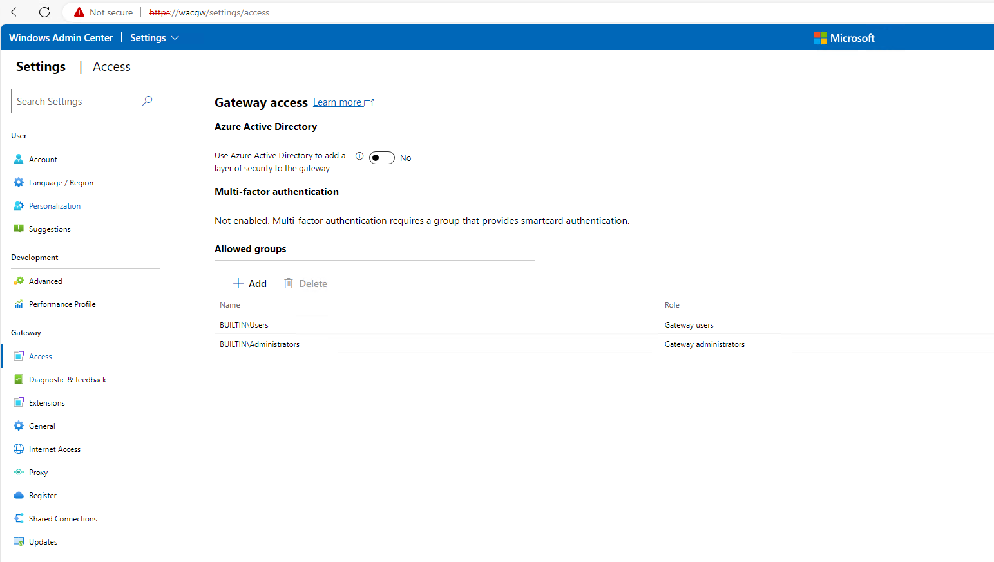This screenshot has width=994, height=562.
Task: Open the Extensions settings page
Action: (46, 402)
